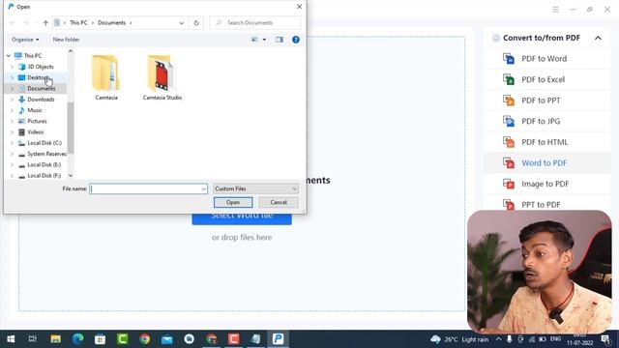Select System Reserved drive in tree
Screen dimensions: 619x348
pos(46,154)
